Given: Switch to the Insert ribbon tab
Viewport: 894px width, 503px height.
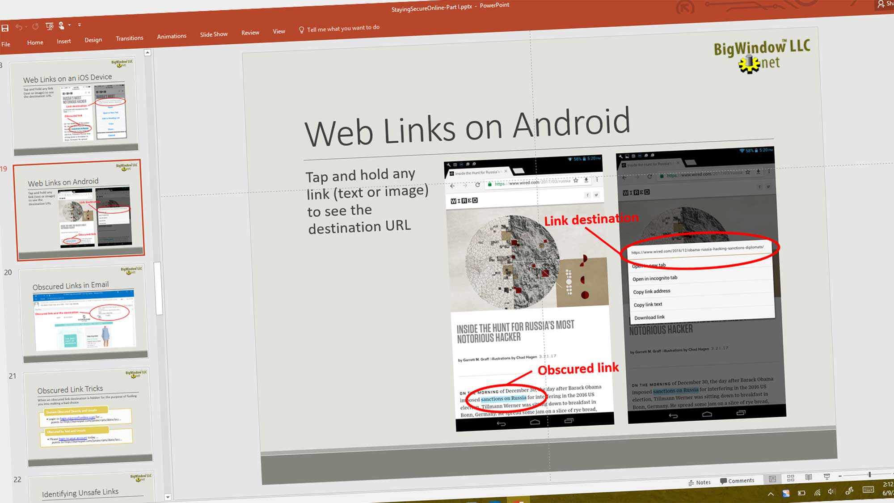Looking at the screenshot, I should pyautogui.click(x=63, y=41).
